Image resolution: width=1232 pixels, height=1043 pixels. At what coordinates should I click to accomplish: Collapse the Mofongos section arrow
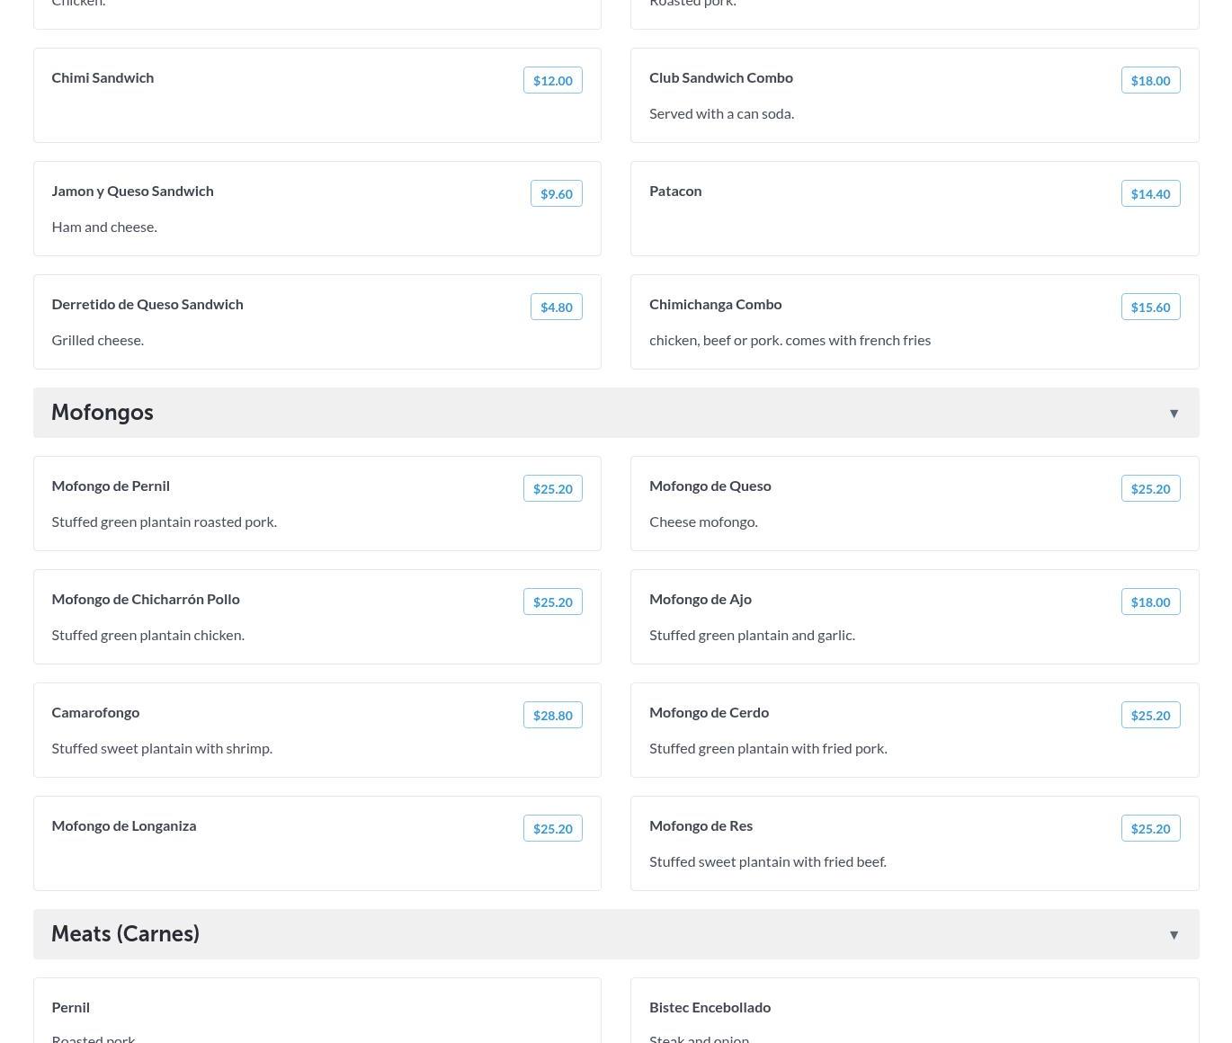tap(1174, 414)
